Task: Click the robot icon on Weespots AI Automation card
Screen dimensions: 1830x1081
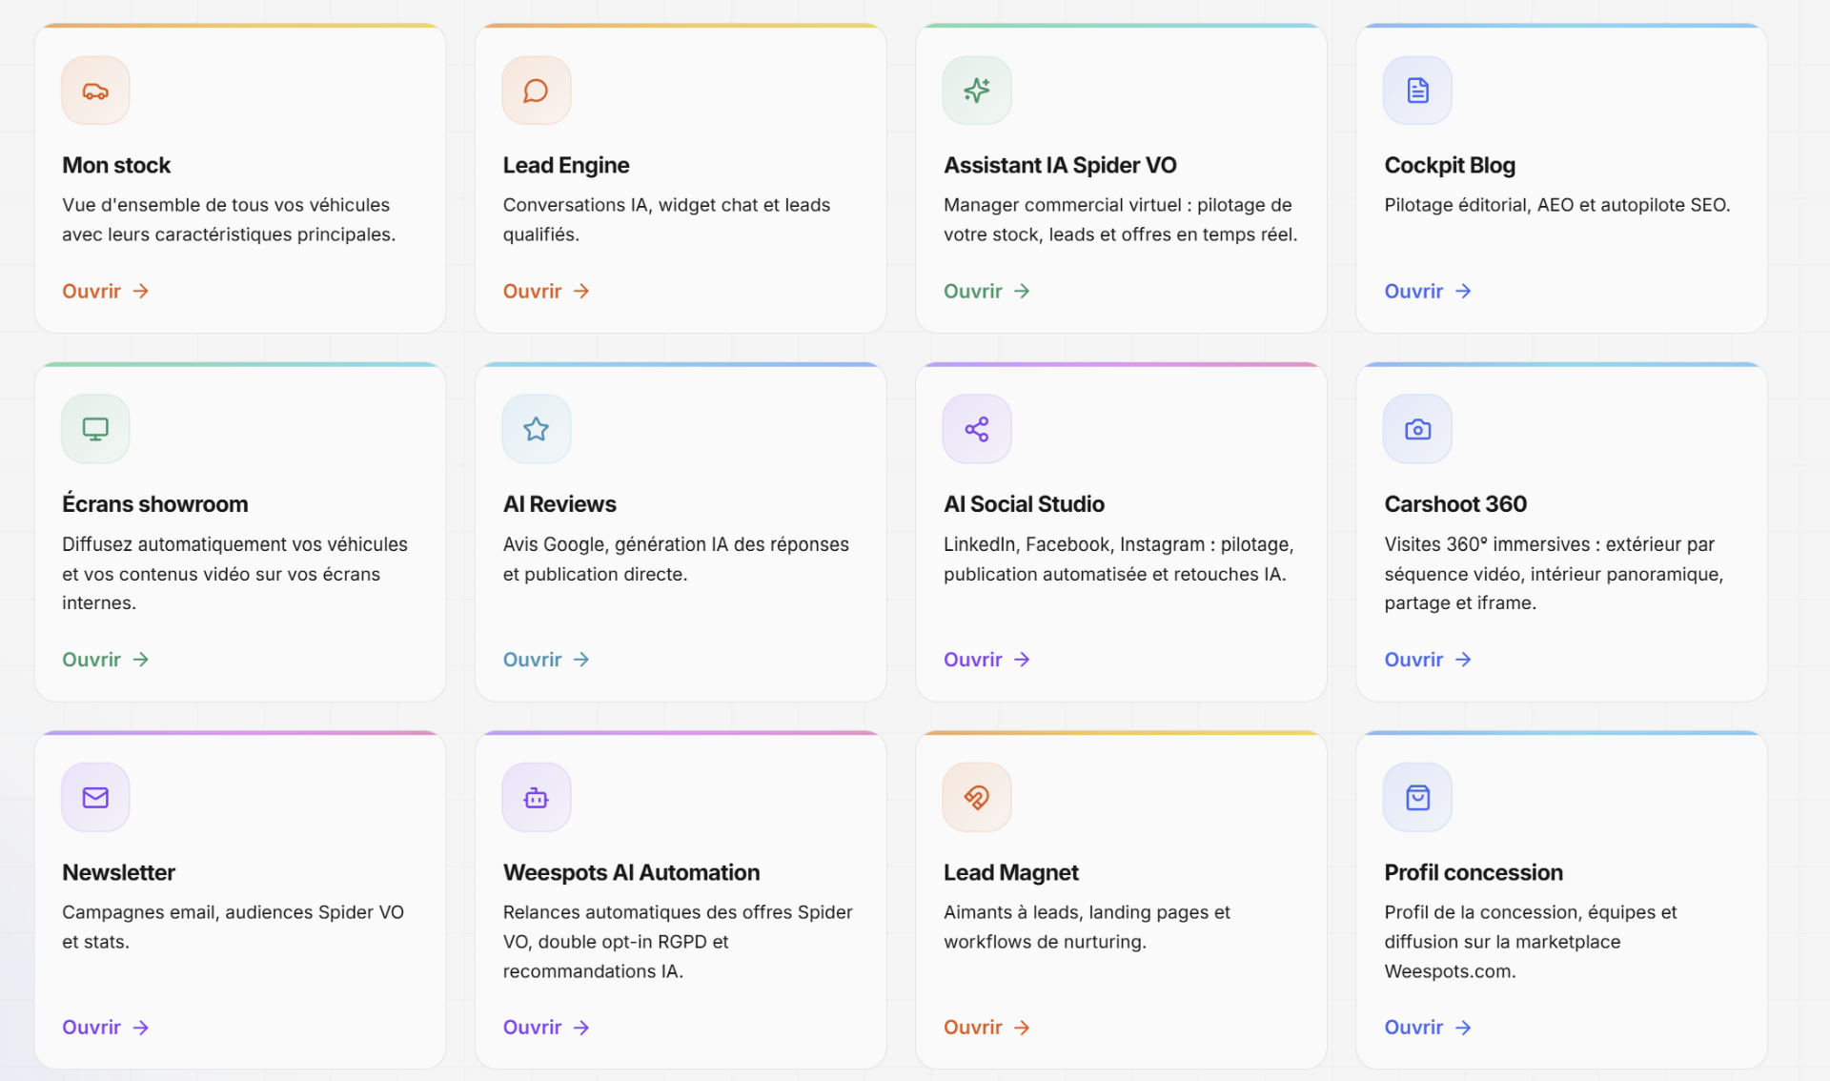Action: [536, 797]
